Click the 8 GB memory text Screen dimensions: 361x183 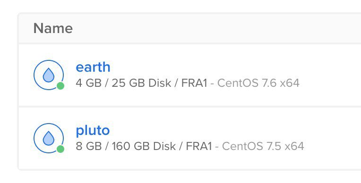(89, 146)
